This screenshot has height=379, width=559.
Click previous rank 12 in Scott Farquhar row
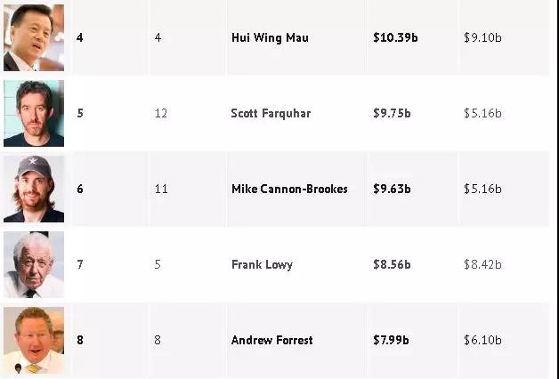pos(160,114)
